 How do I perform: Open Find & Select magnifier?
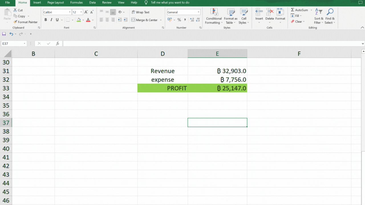click(330, 16)
